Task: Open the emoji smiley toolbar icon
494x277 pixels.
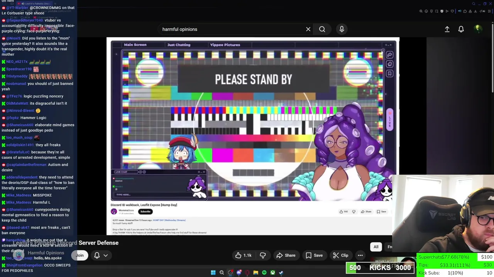Action: 426,11
